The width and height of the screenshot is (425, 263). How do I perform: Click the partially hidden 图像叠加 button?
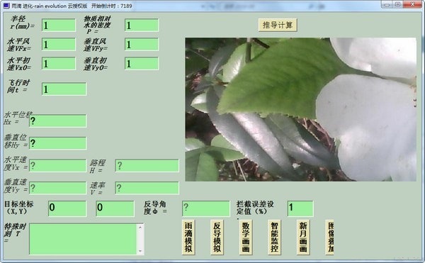coord(330,237)
